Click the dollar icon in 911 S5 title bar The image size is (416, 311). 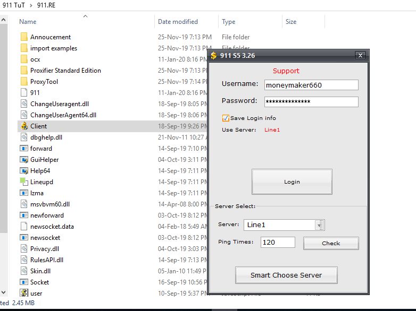(x=214, y=55)
